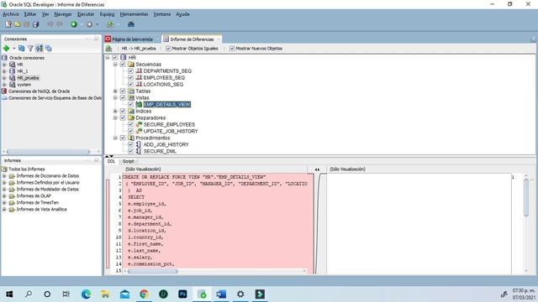Click the right pane vertical scrollbar
Viewport: 538px width, 302px height.
[x=526, y=198]
